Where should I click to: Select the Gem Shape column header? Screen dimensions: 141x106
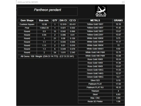click(27, 21)
